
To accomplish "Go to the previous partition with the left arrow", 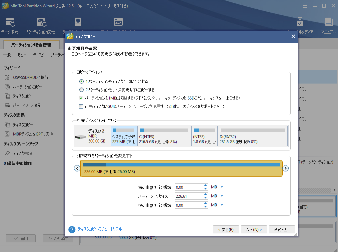I will [x=77, y=168].
